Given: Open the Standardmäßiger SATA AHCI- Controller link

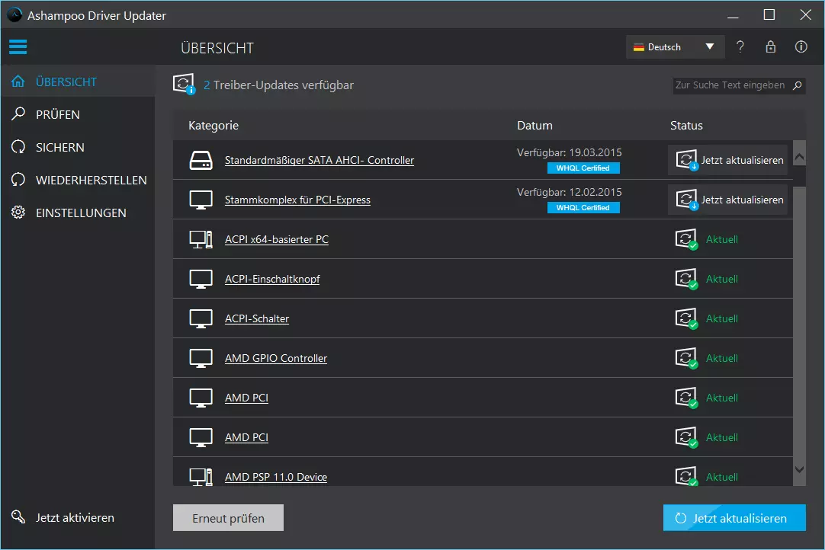Looking at the screenshot, I should (x=319, y=161).
